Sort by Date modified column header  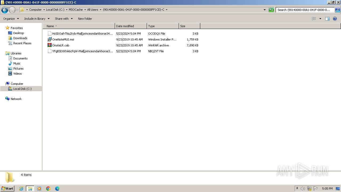tap(131, 26)
